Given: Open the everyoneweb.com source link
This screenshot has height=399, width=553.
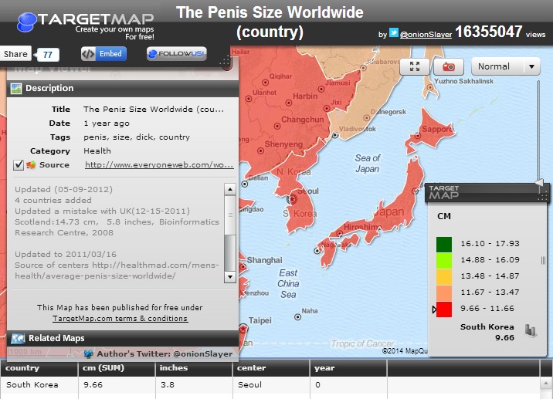Looking at the screenshot, I should coord(159,164).
